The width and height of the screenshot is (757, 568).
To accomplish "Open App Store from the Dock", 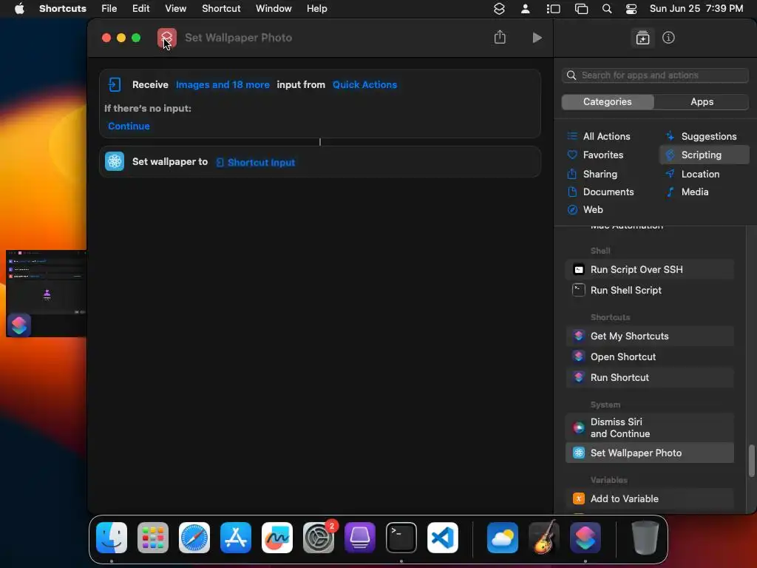I will [x=236, y=538].
